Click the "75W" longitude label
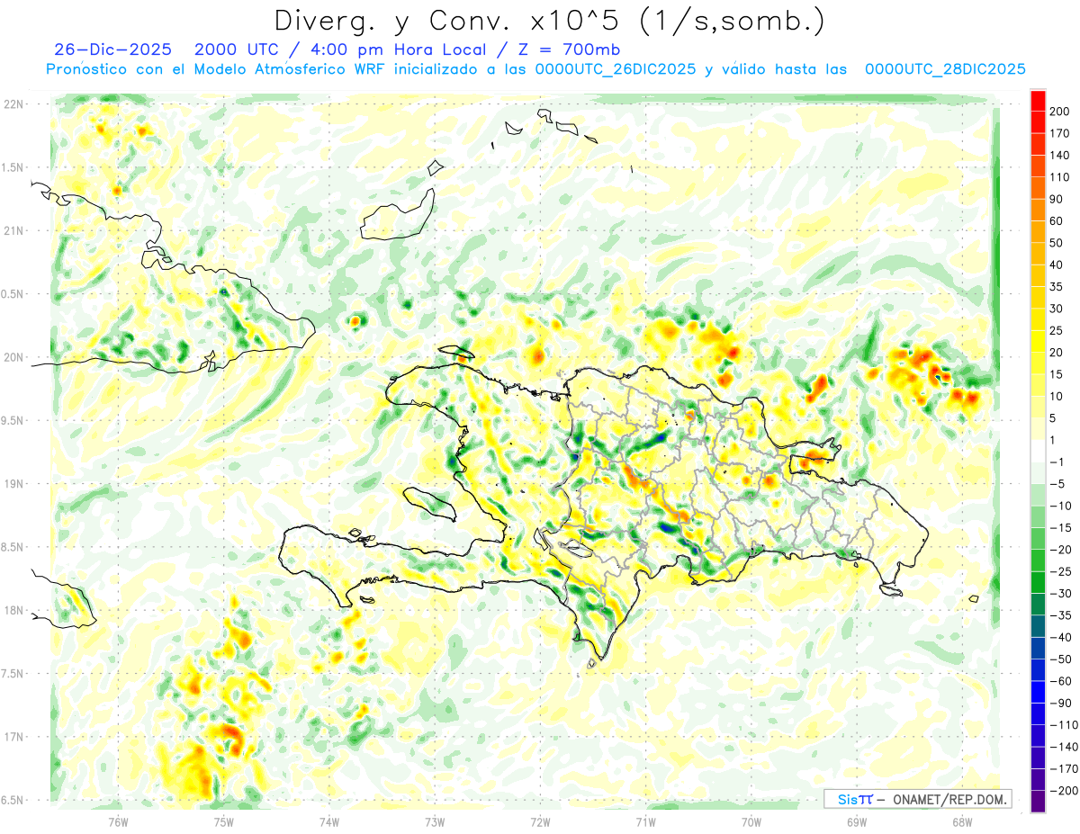1080x834 pixels. click(223, 821)
